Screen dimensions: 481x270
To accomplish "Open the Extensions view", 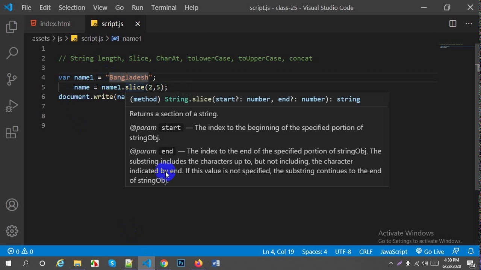I will pyautogui.click(x=12, y=132).
